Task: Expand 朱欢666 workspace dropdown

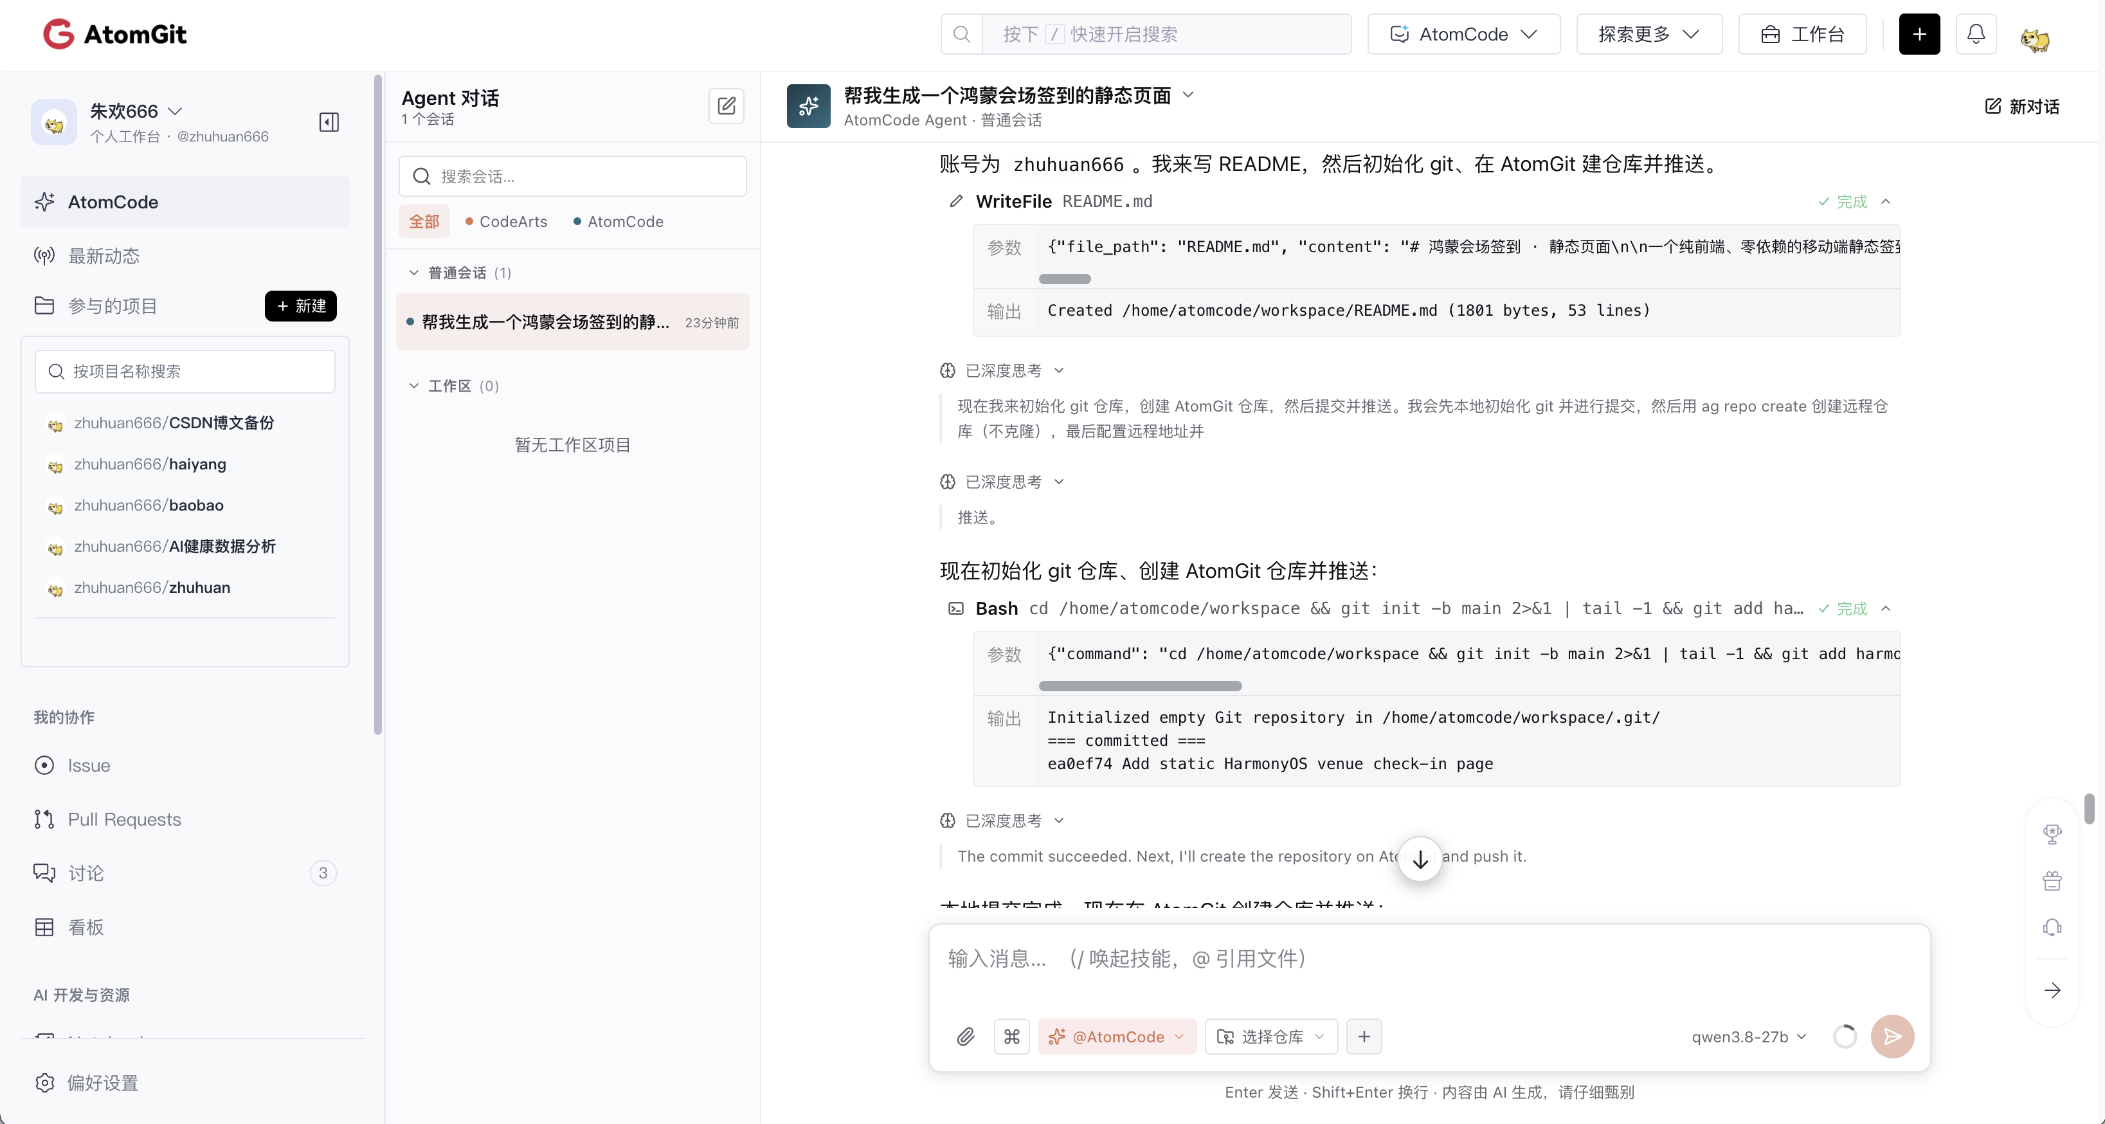Action: (136, 111)
